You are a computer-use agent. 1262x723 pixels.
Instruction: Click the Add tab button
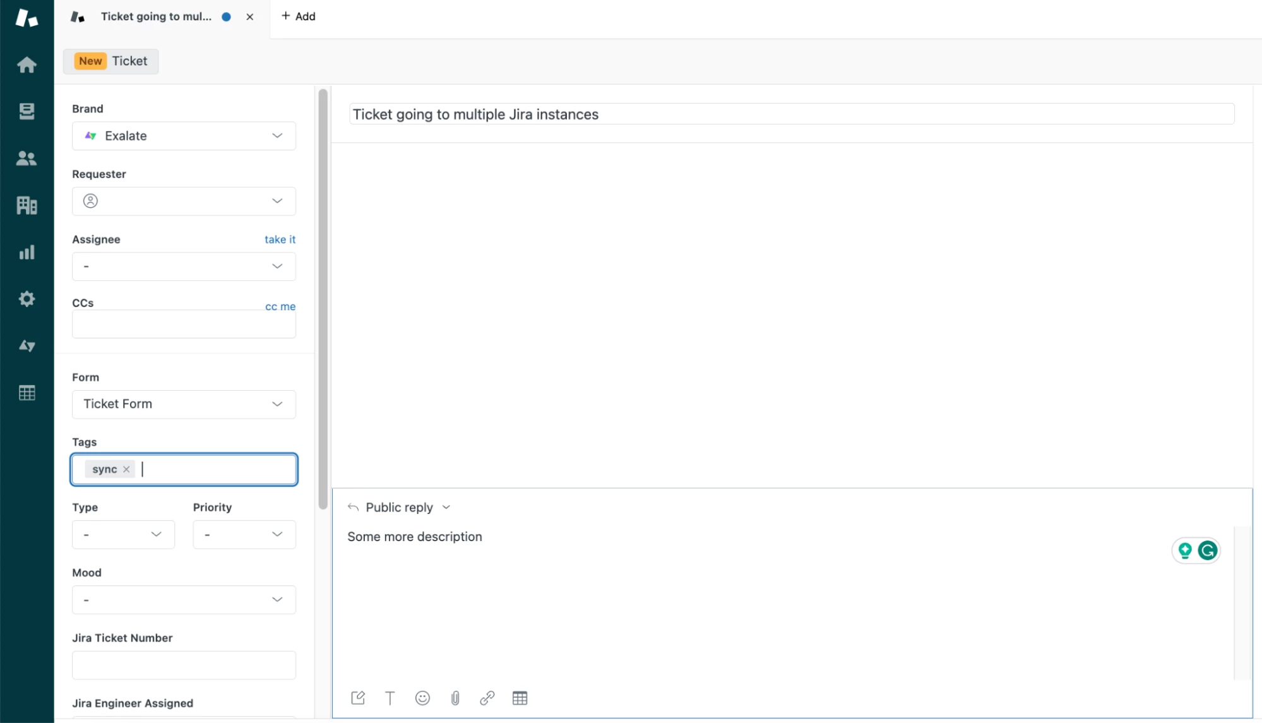point(298,16)
